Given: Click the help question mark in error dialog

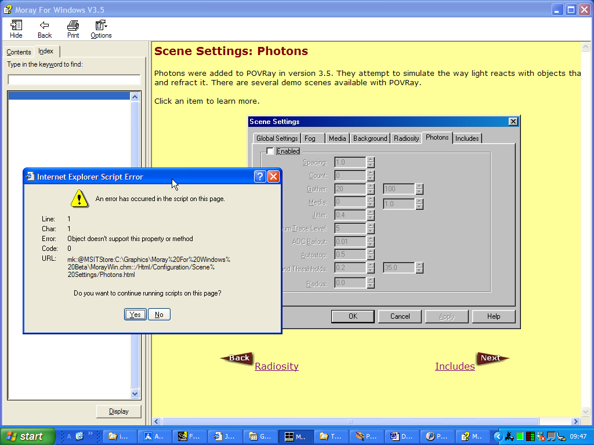Looking at the screenshot, I should click(260, 177).
